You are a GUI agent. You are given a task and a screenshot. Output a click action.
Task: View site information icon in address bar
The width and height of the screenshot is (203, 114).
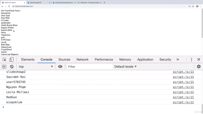13,6
